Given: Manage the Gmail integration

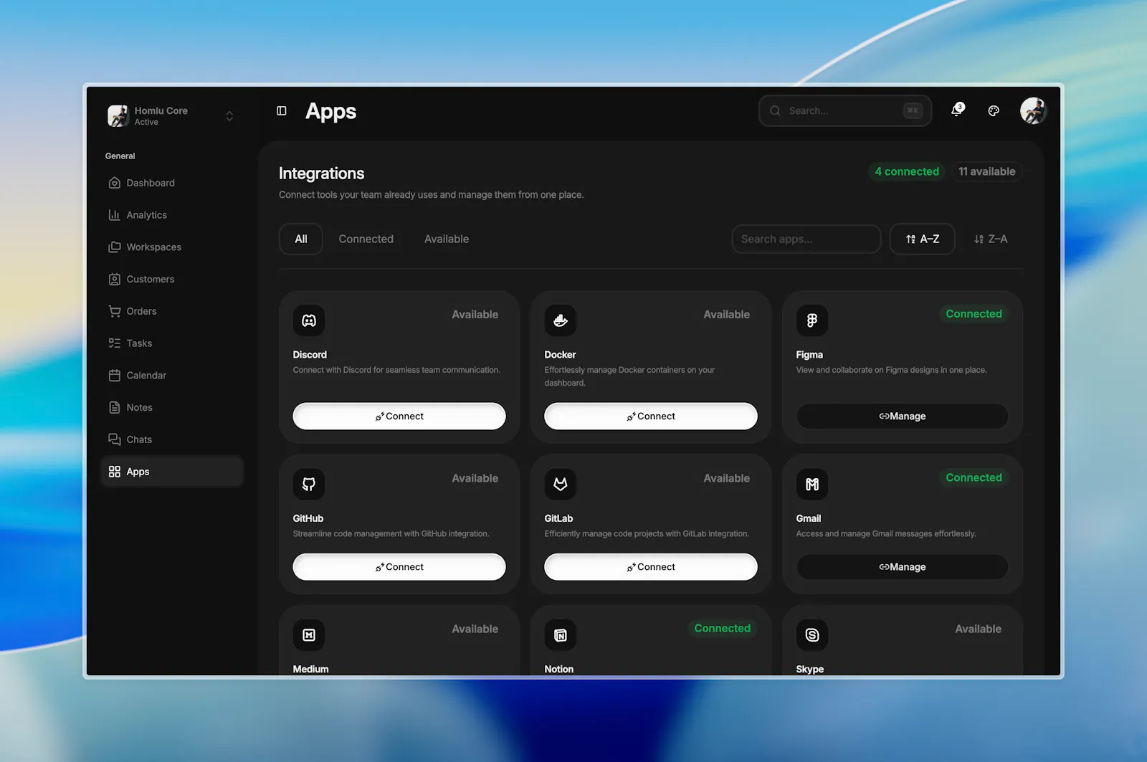Looking at the screenshot, I should coord(903,567).
